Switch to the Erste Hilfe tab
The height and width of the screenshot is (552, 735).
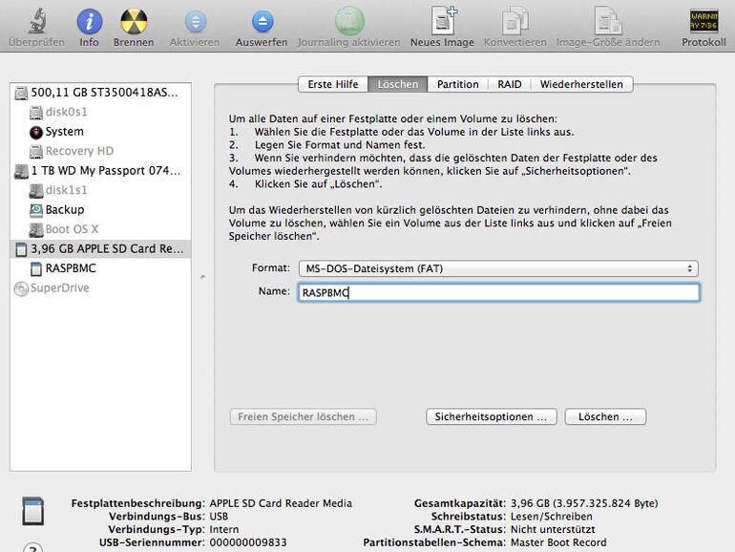[333, 84]
